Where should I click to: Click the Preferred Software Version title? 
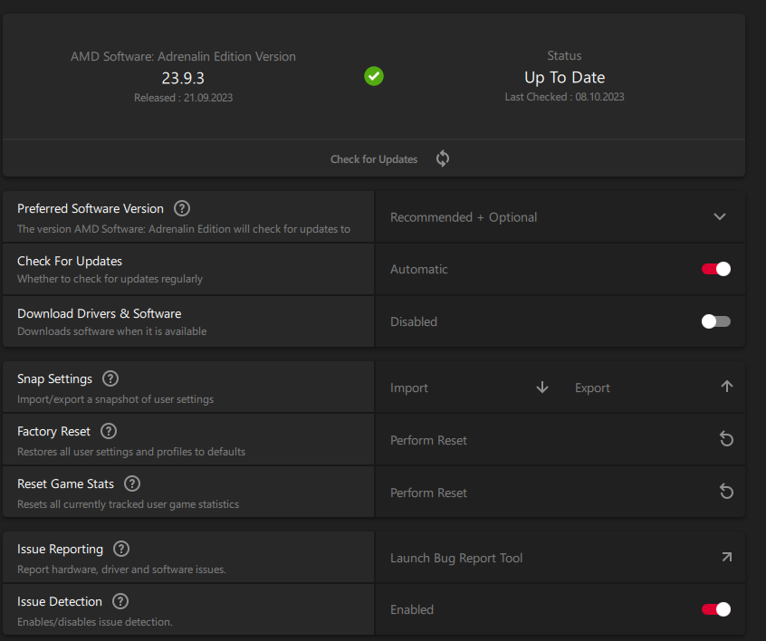click(91, 208)
